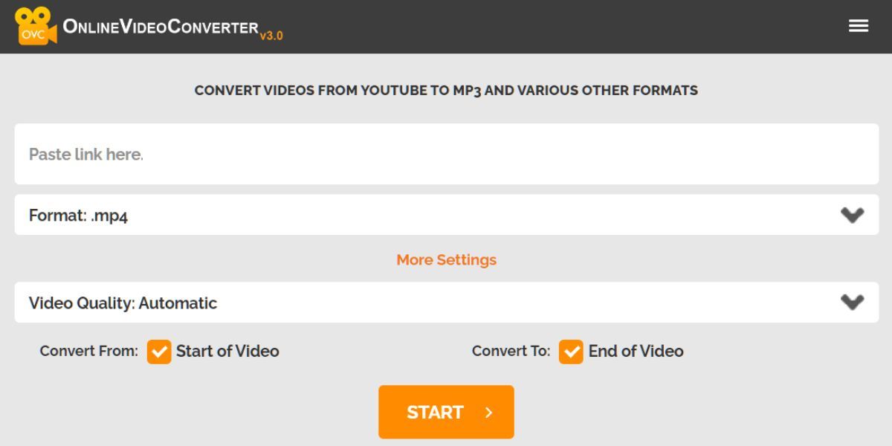Click the Convert From label
Image resolution: width=892 pixels, height=446 pixels.
(x=89, y=351)
